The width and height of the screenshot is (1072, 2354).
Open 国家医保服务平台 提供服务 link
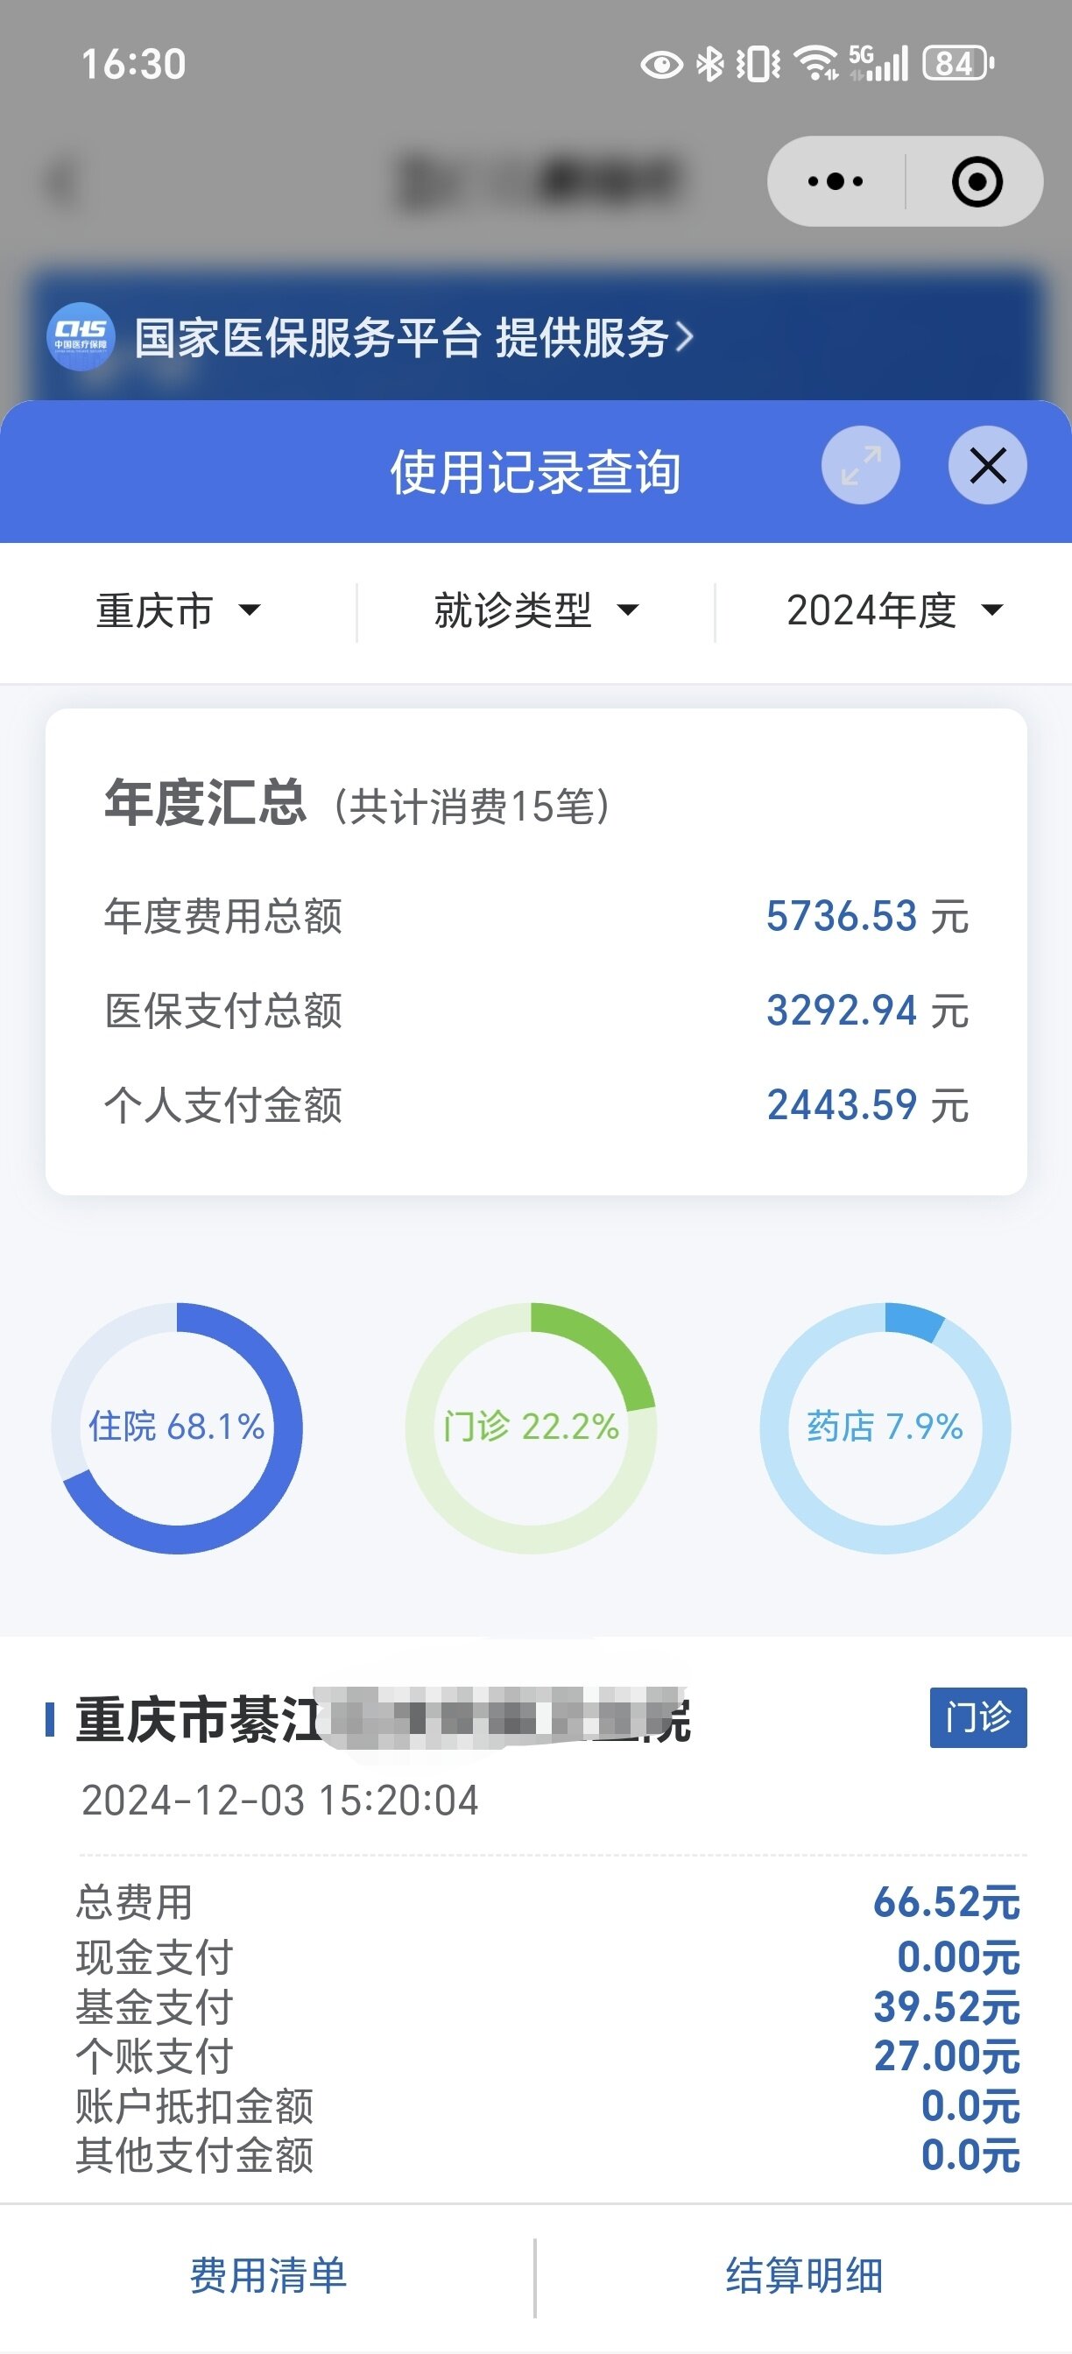coord(413,337)
